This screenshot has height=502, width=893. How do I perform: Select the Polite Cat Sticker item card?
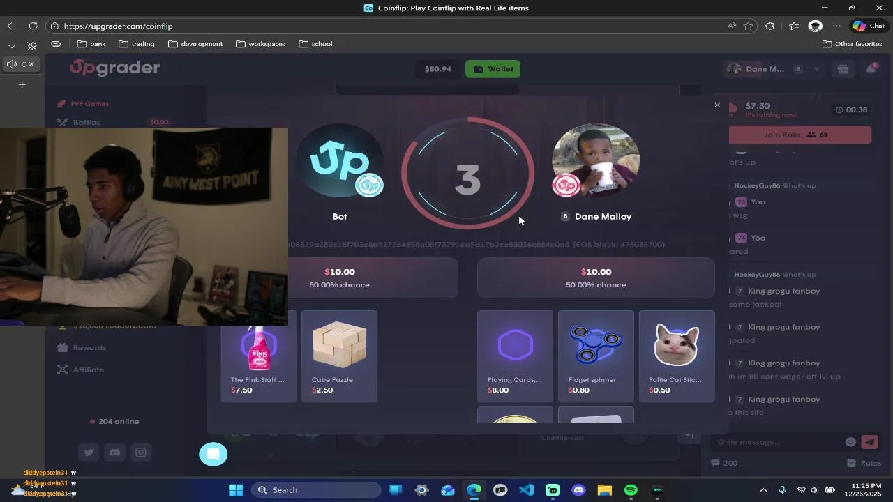[x=677, y=356]
